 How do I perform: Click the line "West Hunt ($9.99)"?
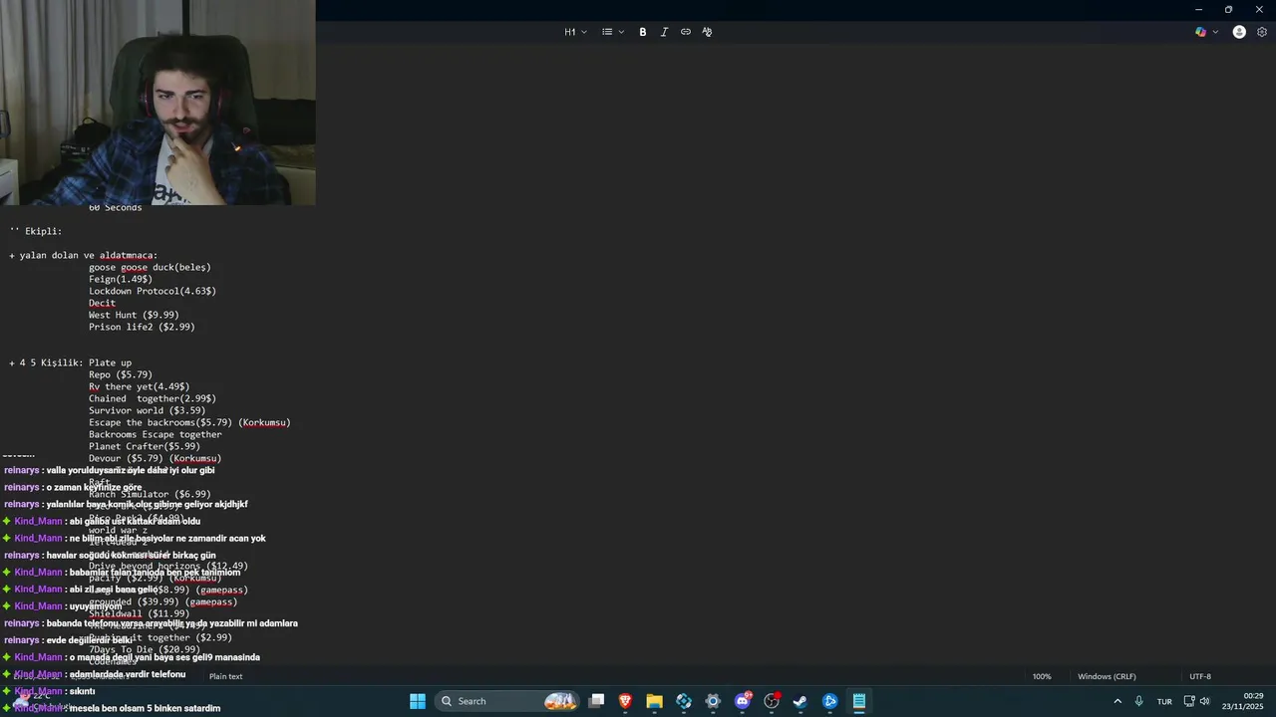tap(134, 315)
